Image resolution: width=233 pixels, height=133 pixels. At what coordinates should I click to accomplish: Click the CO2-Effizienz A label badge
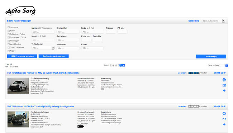click(x=81, y=127)
